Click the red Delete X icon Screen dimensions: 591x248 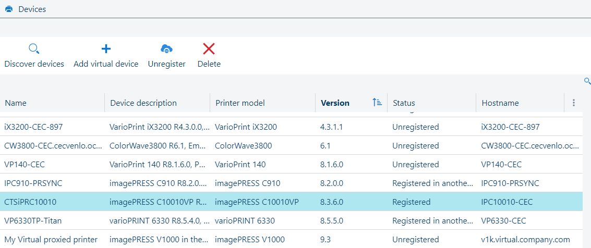[209, 49]
